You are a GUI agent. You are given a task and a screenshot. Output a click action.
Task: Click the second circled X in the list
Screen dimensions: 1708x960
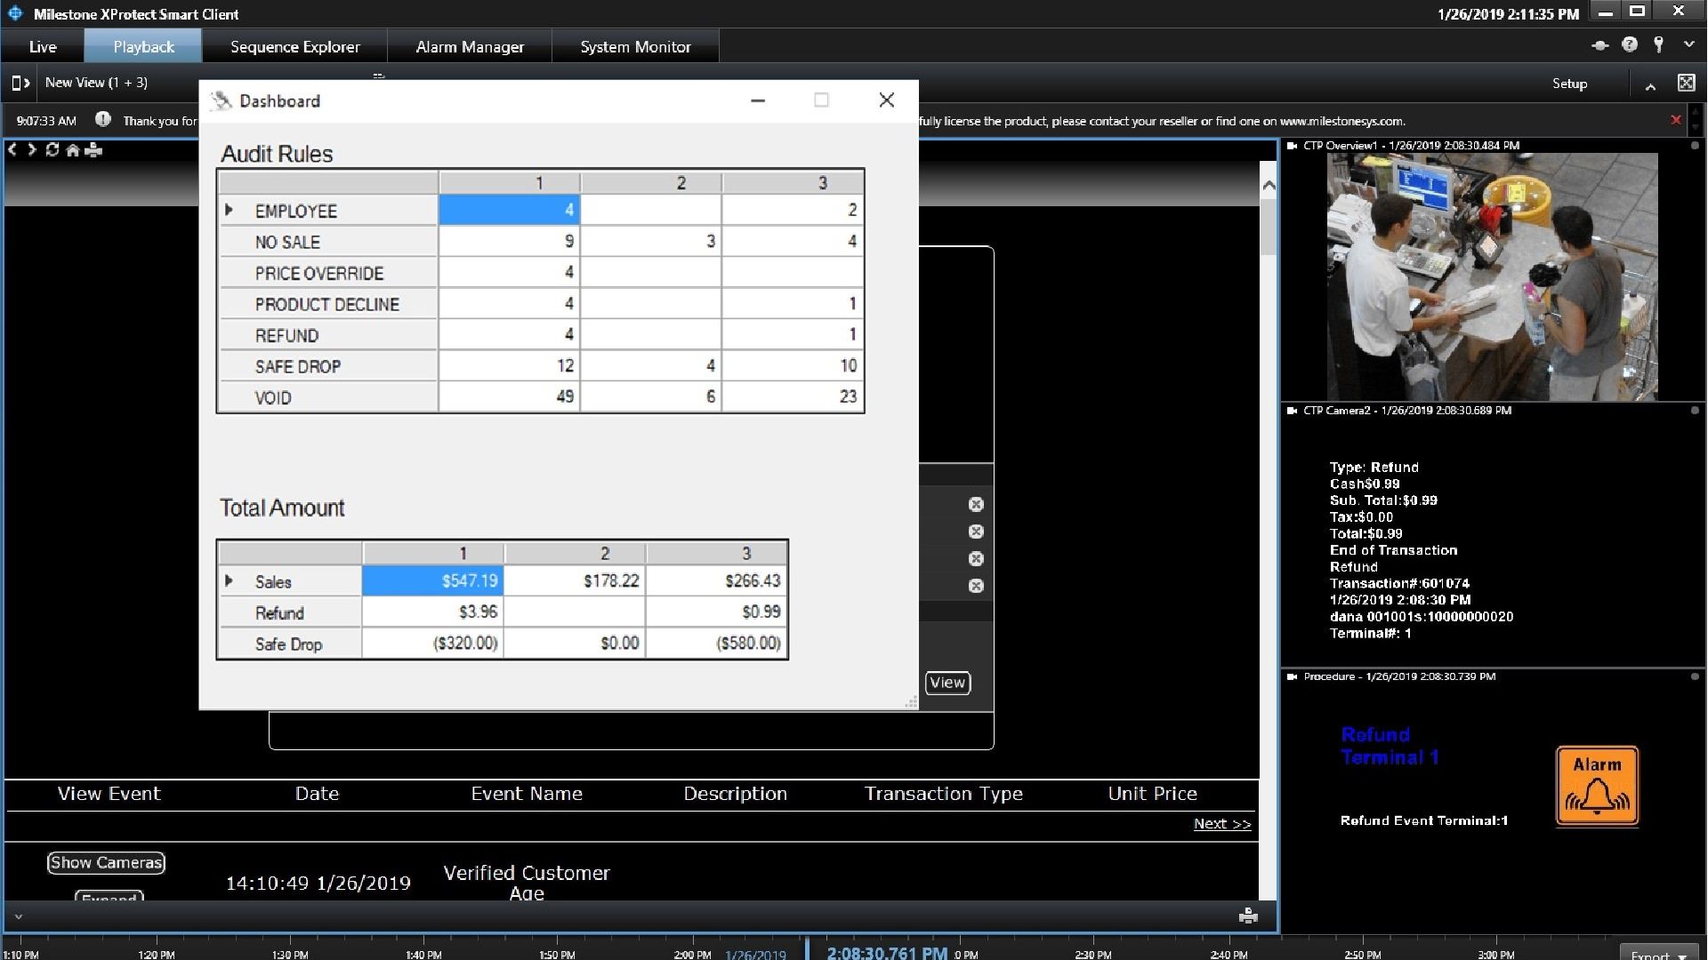pos(976,532)
